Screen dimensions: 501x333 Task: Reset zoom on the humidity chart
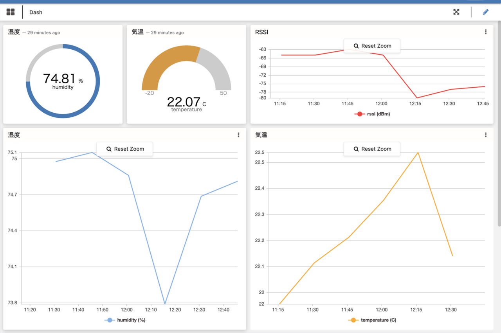[125, 149]
